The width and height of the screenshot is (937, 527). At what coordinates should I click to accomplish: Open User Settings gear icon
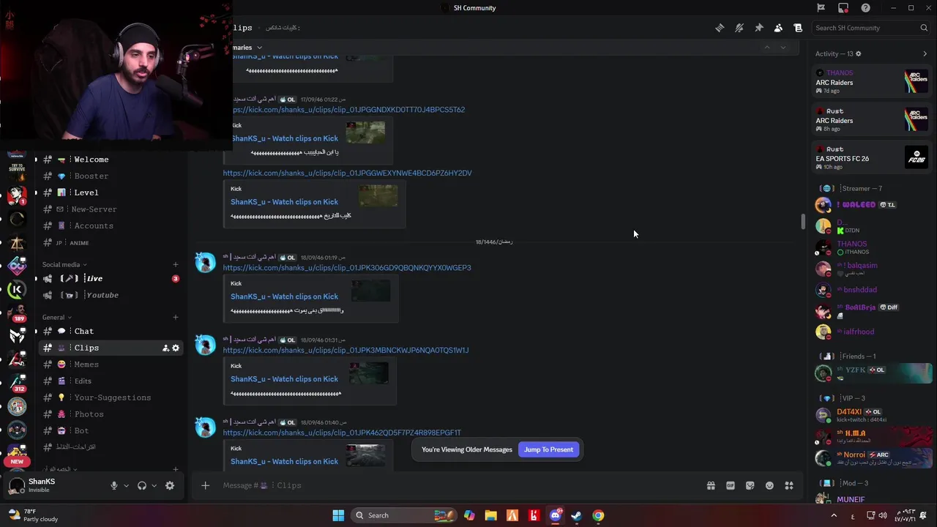[x=170, y=485]
